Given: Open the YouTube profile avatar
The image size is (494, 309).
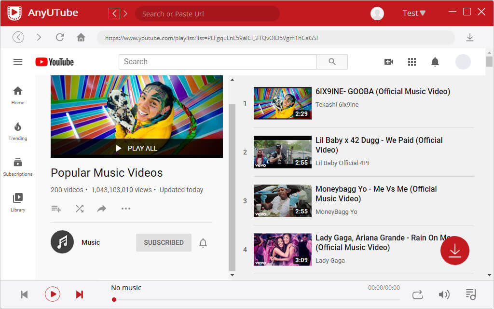Looking at the screenshot, I should pyautogui.click(x=463, y=62).
